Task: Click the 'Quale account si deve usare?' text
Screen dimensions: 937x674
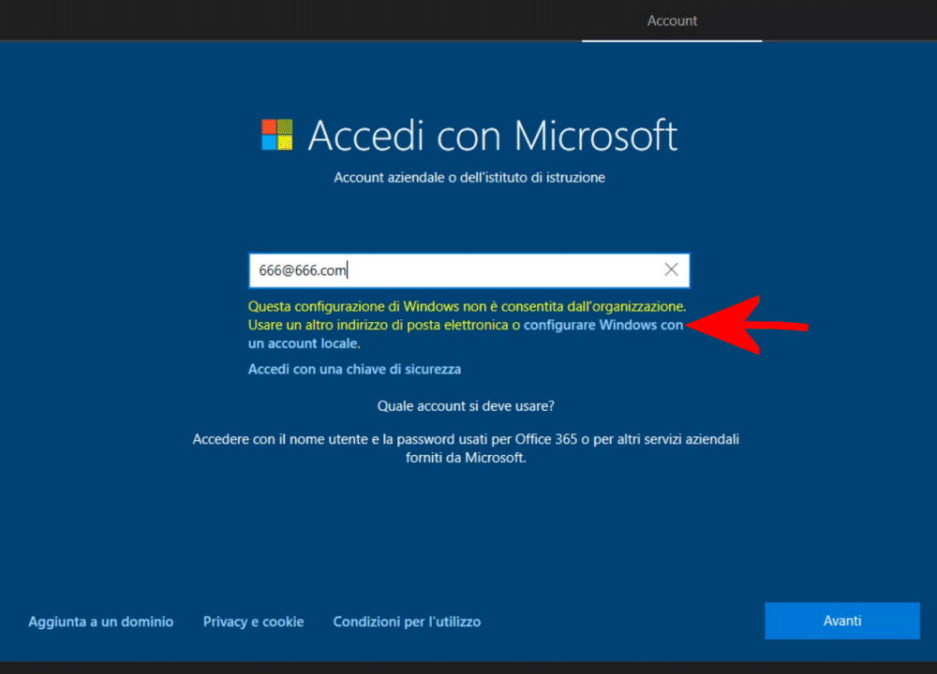Action: click(466, 406)
